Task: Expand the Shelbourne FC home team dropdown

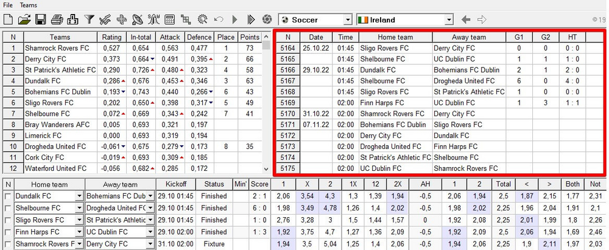Action: [x=79, y=207]
